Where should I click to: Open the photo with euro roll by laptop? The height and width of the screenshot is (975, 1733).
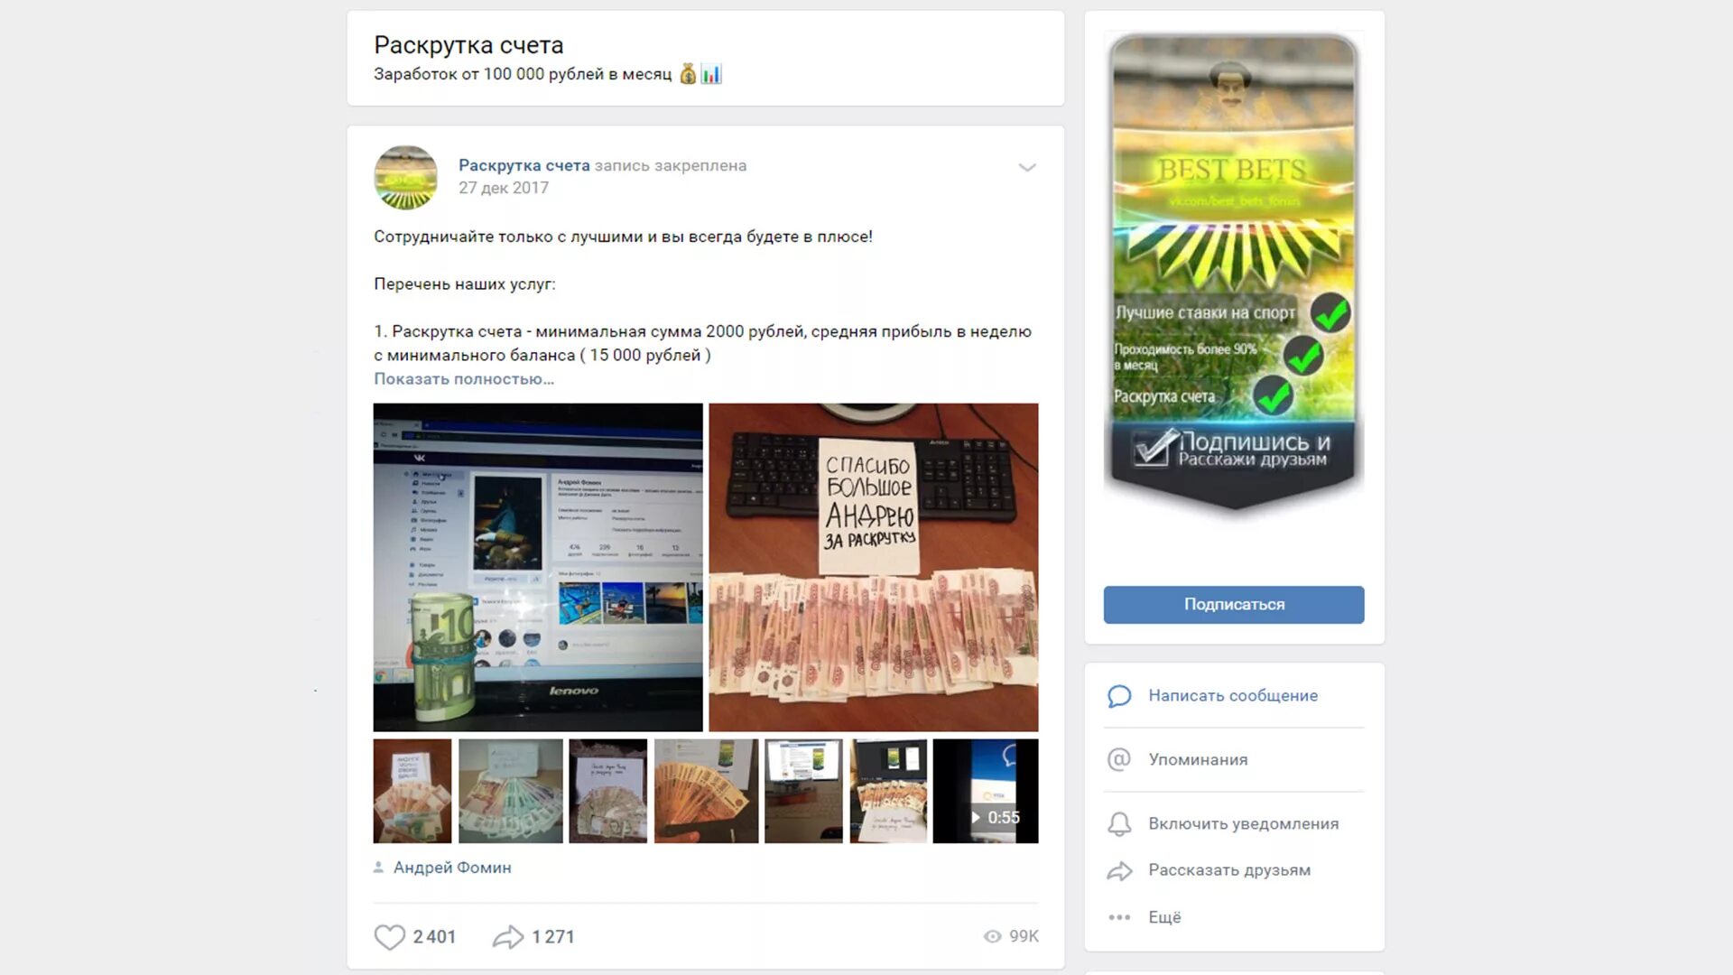[538, 567]
